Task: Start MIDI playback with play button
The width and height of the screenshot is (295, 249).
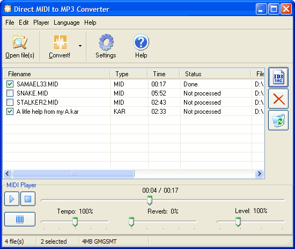Action: pyautogui.click(x=12, y=199)
